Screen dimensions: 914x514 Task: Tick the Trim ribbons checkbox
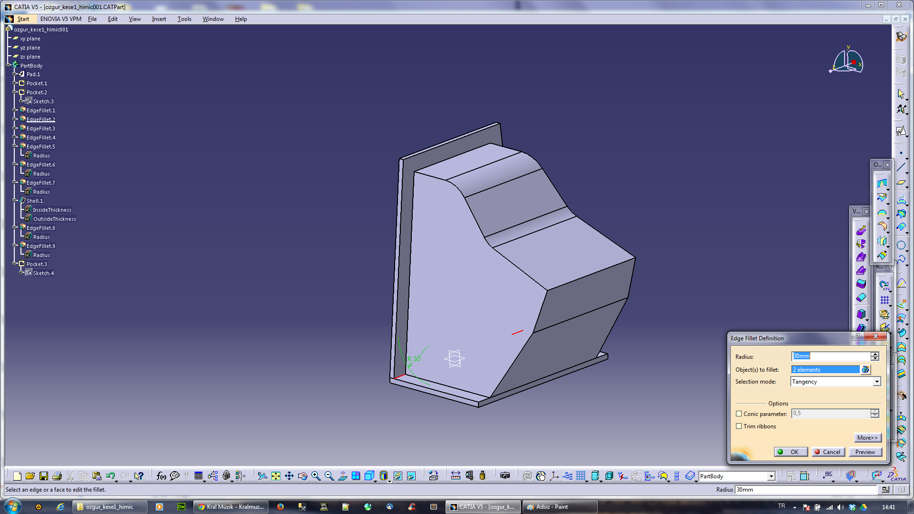point(739,426)
